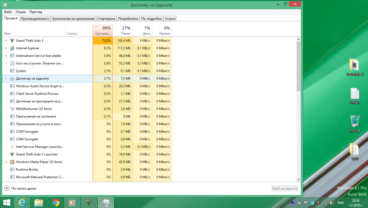The width and height of the screenshot is (368, 208).
Task: Open Windows Media Player taskbar icon
Action: tap(72, 202)
